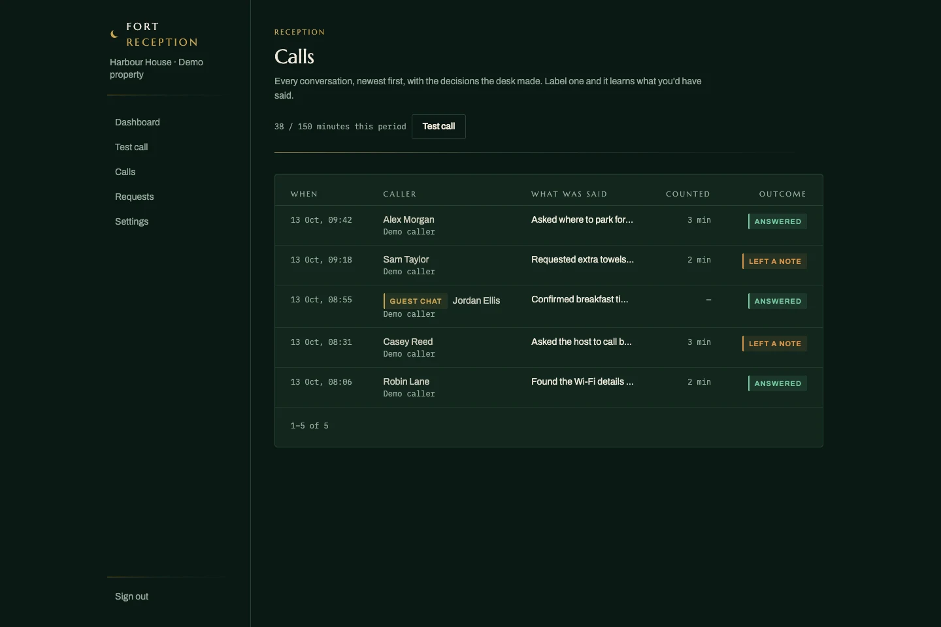Viewport: 941px width, 627px height.
Task: Click 'Confirmed breakfast ti...' text
Action: coord(580,299)
